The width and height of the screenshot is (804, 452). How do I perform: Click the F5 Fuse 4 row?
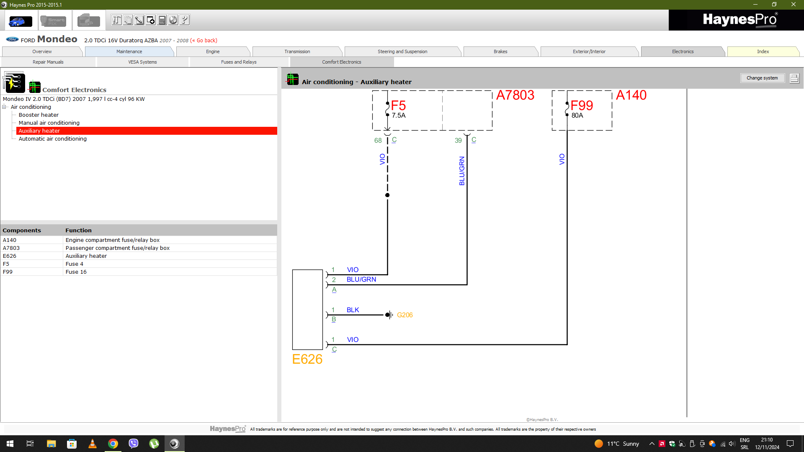click(x=139, y=264)
